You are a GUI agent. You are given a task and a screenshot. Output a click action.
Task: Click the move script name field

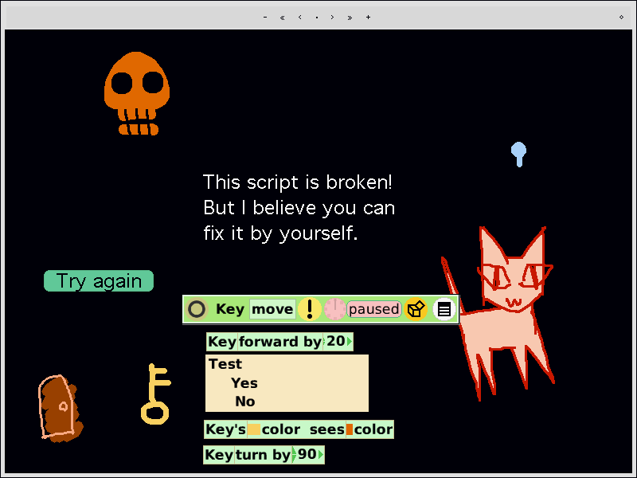(272, 309)
